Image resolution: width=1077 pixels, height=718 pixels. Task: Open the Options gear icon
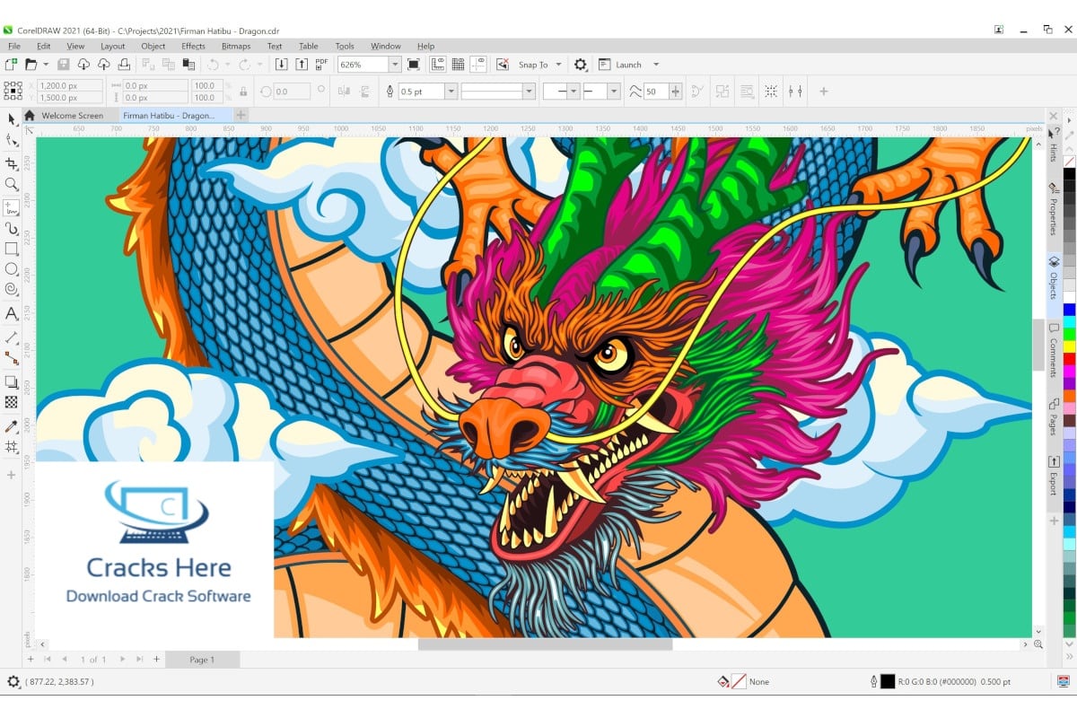tap(581, 65)
